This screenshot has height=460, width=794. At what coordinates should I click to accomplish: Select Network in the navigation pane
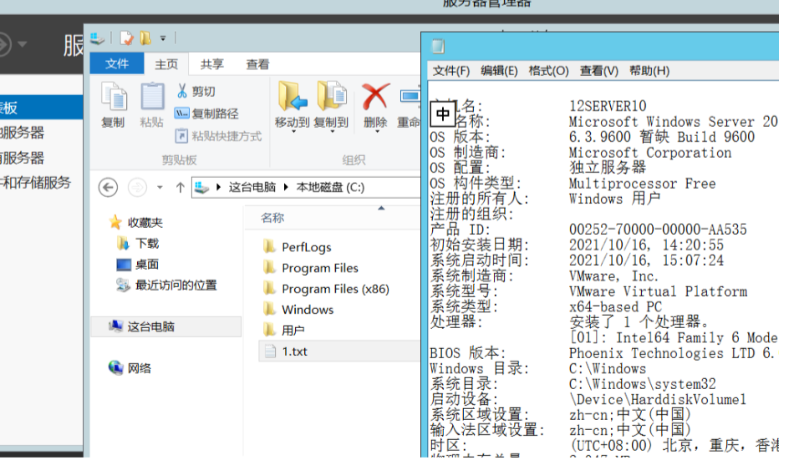(130, 368)
